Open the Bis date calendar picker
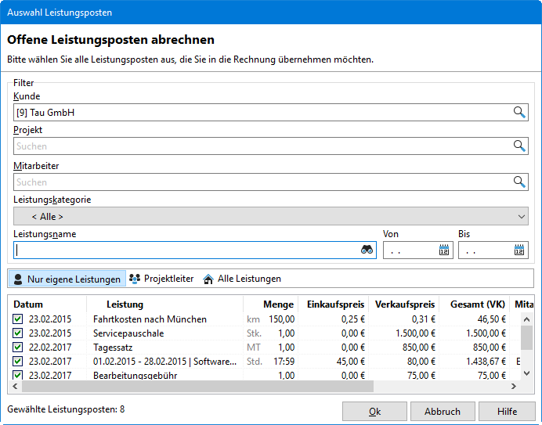Screen dimensions: 542x425 tap(519, 250)
